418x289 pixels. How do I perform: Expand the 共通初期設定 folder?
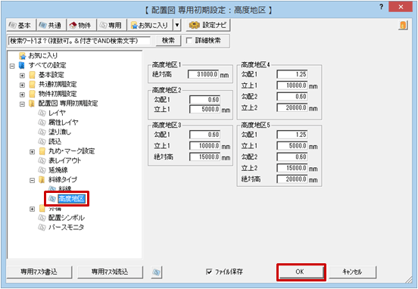pos(23,85)
